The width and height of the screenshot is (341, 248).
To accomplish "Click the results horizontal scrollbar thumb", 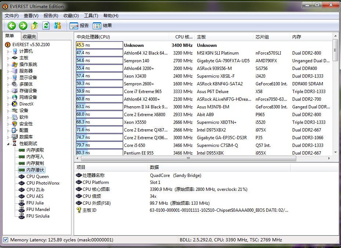I will (188, 159).
